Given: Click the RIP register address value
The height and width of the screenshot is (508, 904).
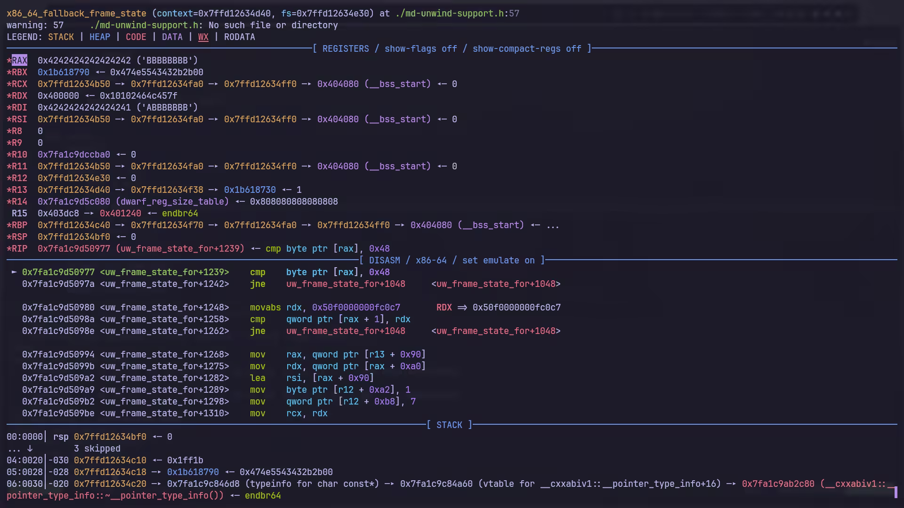Looking at the screenshot, I should [74, 249].
